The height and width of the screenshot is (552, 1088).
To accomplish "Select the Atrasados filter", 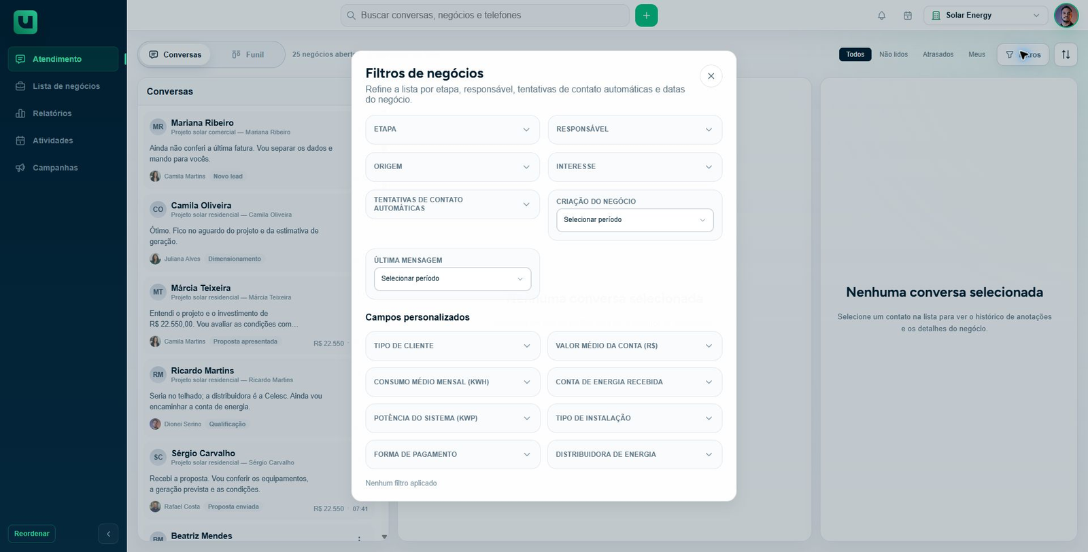I will click(938, 54).
